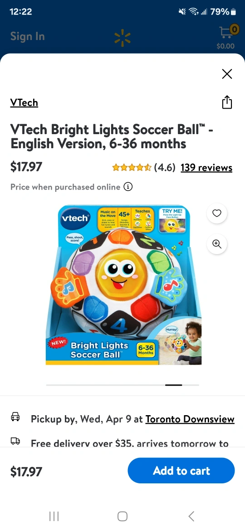245x532 pixels.
Task: Tap Sign In at top
Action: [x=27, y=36]
